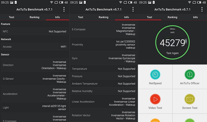Select the Proximity sensor row

(103, 45)
